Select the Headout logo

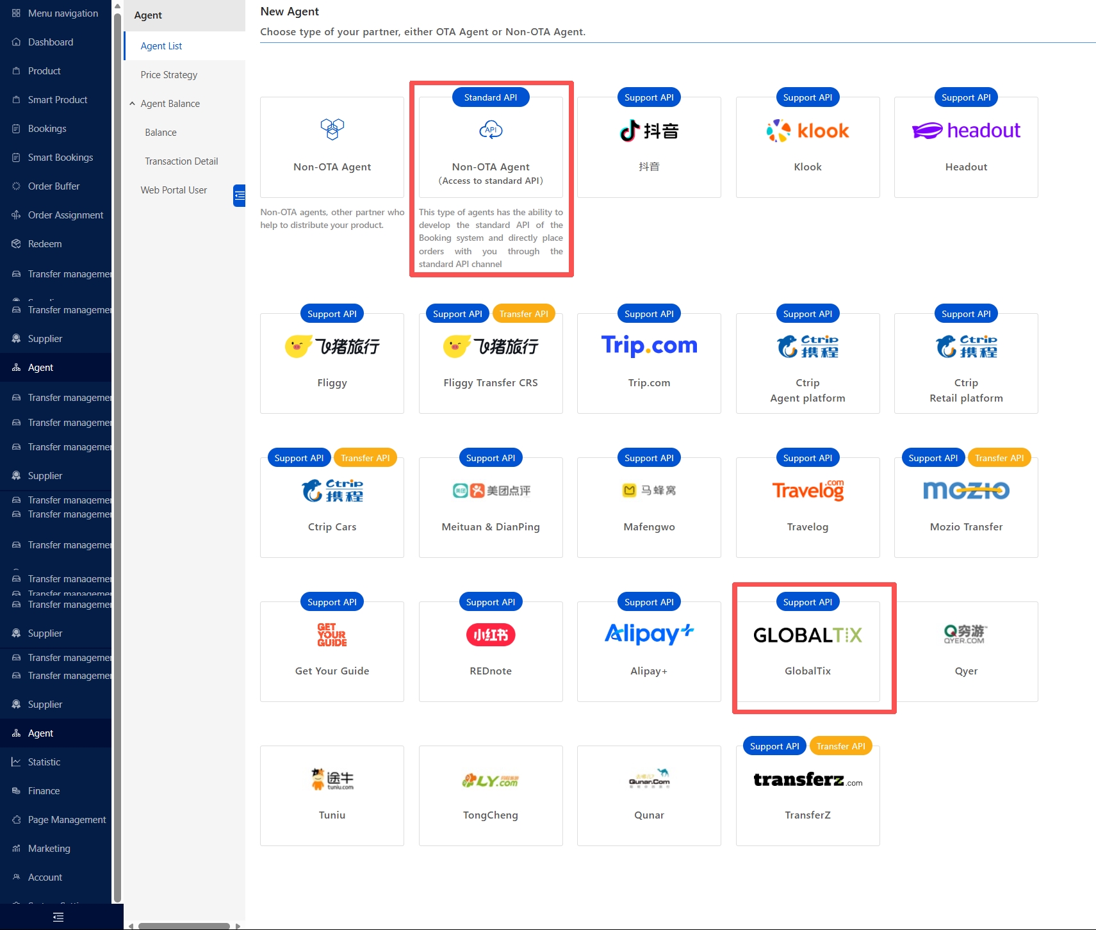(966, 131)
